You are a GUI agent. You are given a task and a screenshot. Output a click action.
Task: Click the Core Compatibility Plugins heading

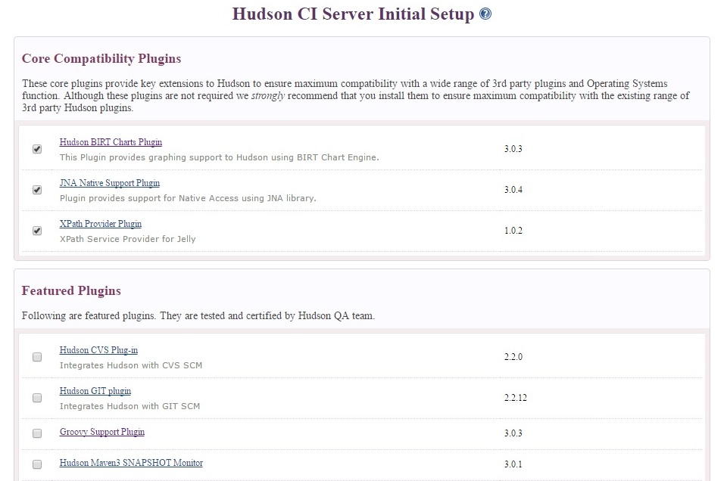tap(101, 59)
